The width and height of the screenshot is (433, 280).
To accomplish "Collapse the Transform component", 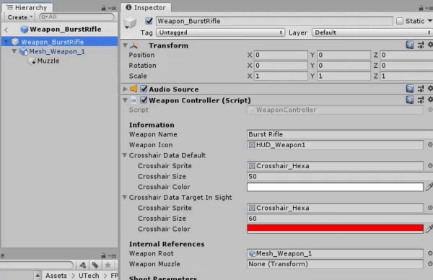I will point(125,45).
